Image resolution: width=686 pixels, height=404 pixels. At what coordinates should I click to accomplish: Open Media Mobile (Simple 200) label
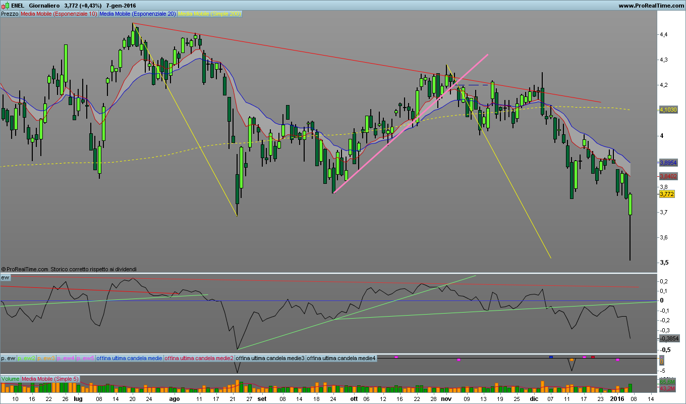209,14
